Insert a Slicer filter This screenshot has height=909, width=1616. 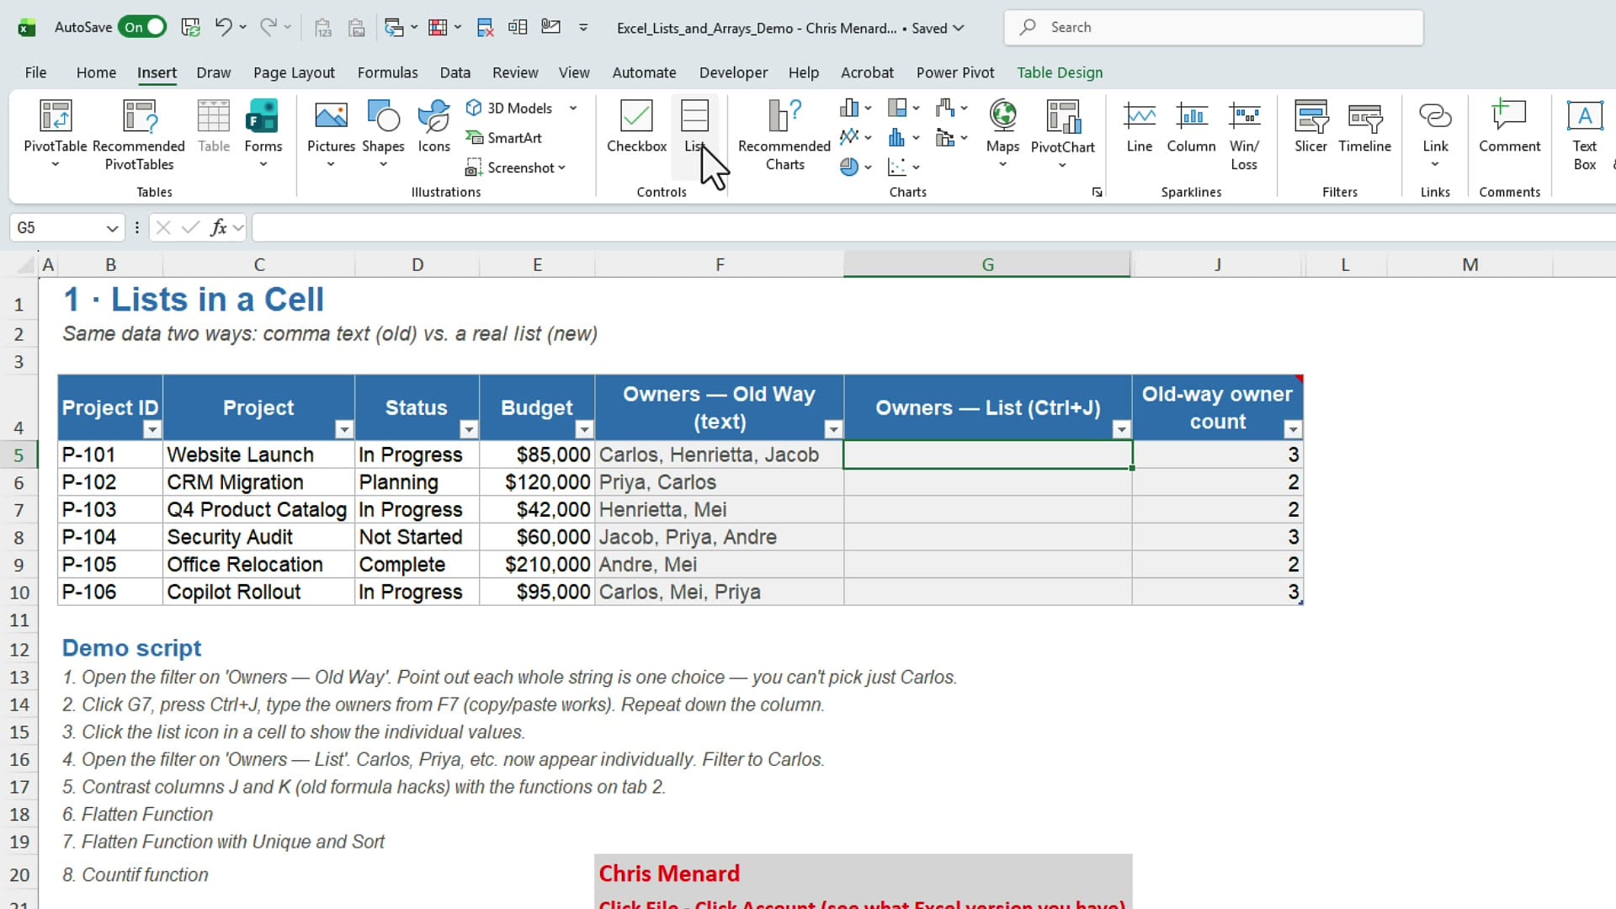(x=1310, y=126)
